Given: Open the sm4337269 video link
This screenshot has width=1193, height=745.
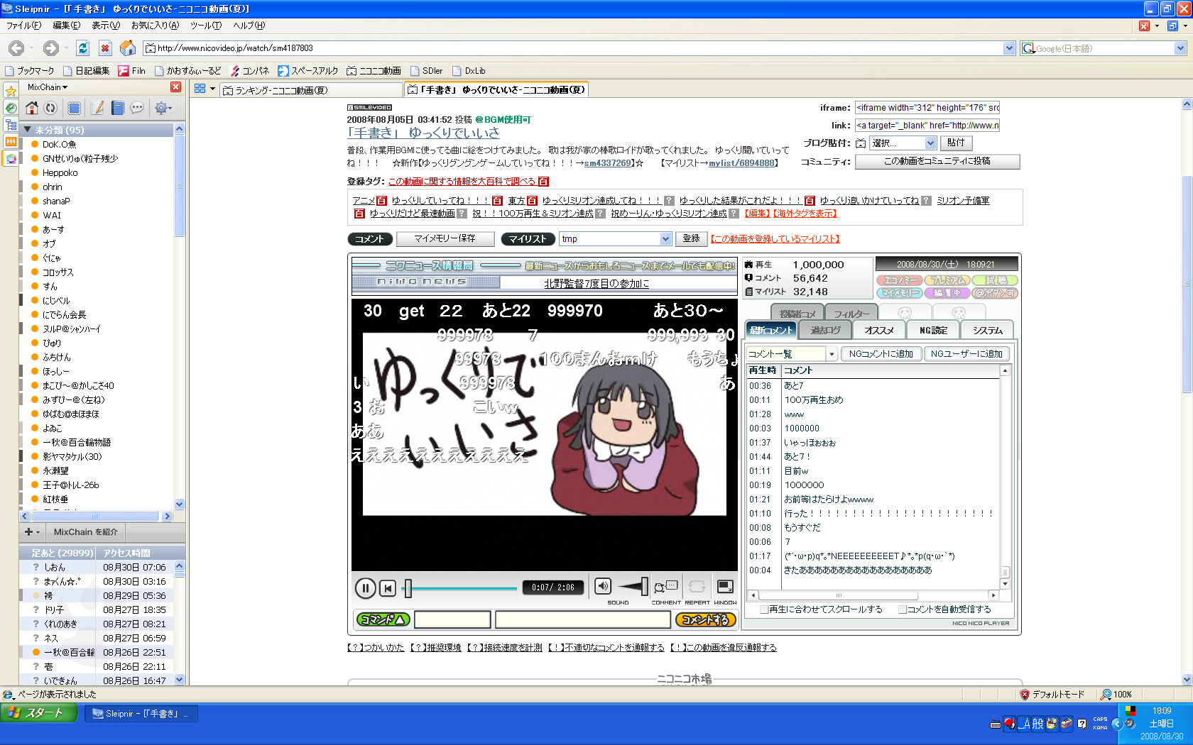Looking at the screenshot, I should pos(607,163).
